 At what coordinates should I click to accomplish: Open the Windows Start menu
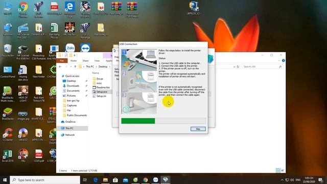pyautogui.click(x=5, y=180)
